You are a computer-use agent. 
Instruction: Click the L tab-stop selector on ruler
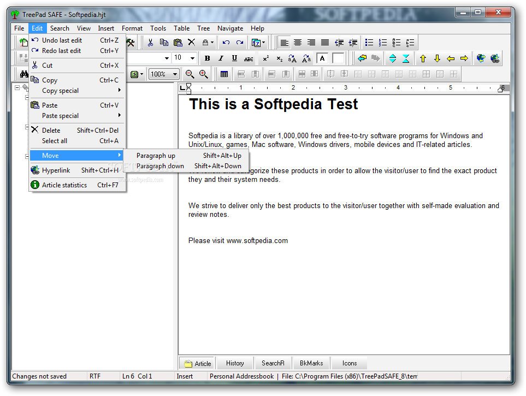(x=182, y=88)
